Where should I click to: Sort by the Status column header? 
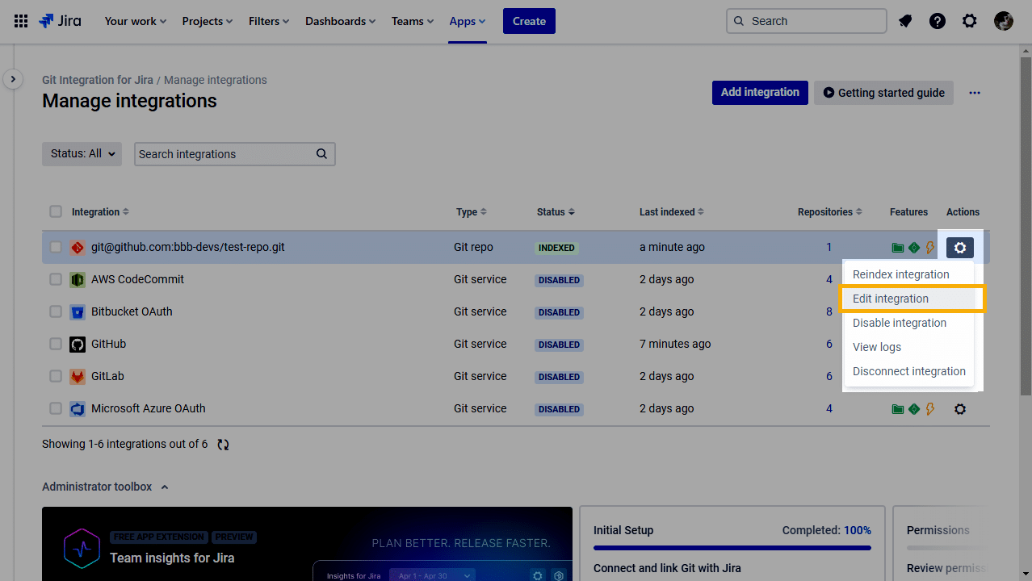556,212
